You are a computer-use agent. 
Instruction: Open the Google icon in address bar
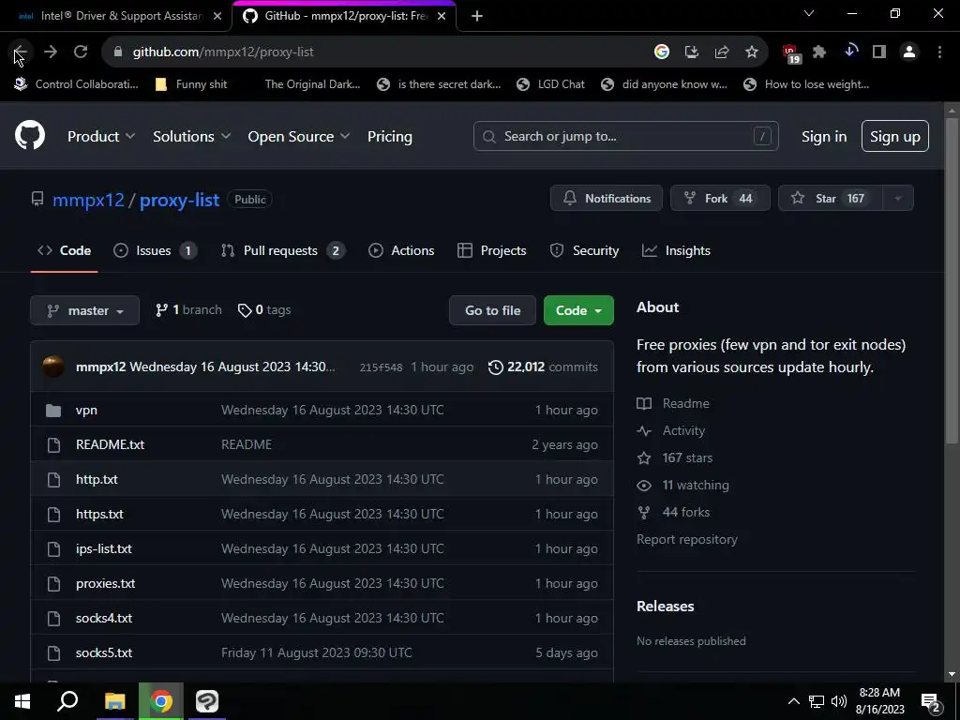(661, 52)
